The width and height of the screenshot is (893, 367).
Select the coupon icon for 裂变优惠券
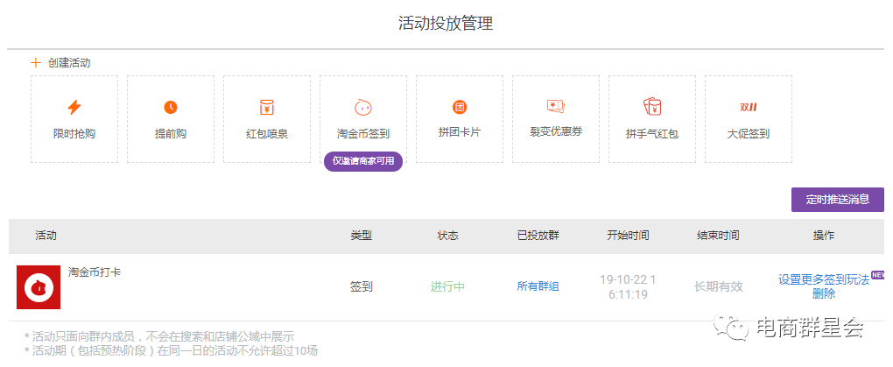coord(555,106)
